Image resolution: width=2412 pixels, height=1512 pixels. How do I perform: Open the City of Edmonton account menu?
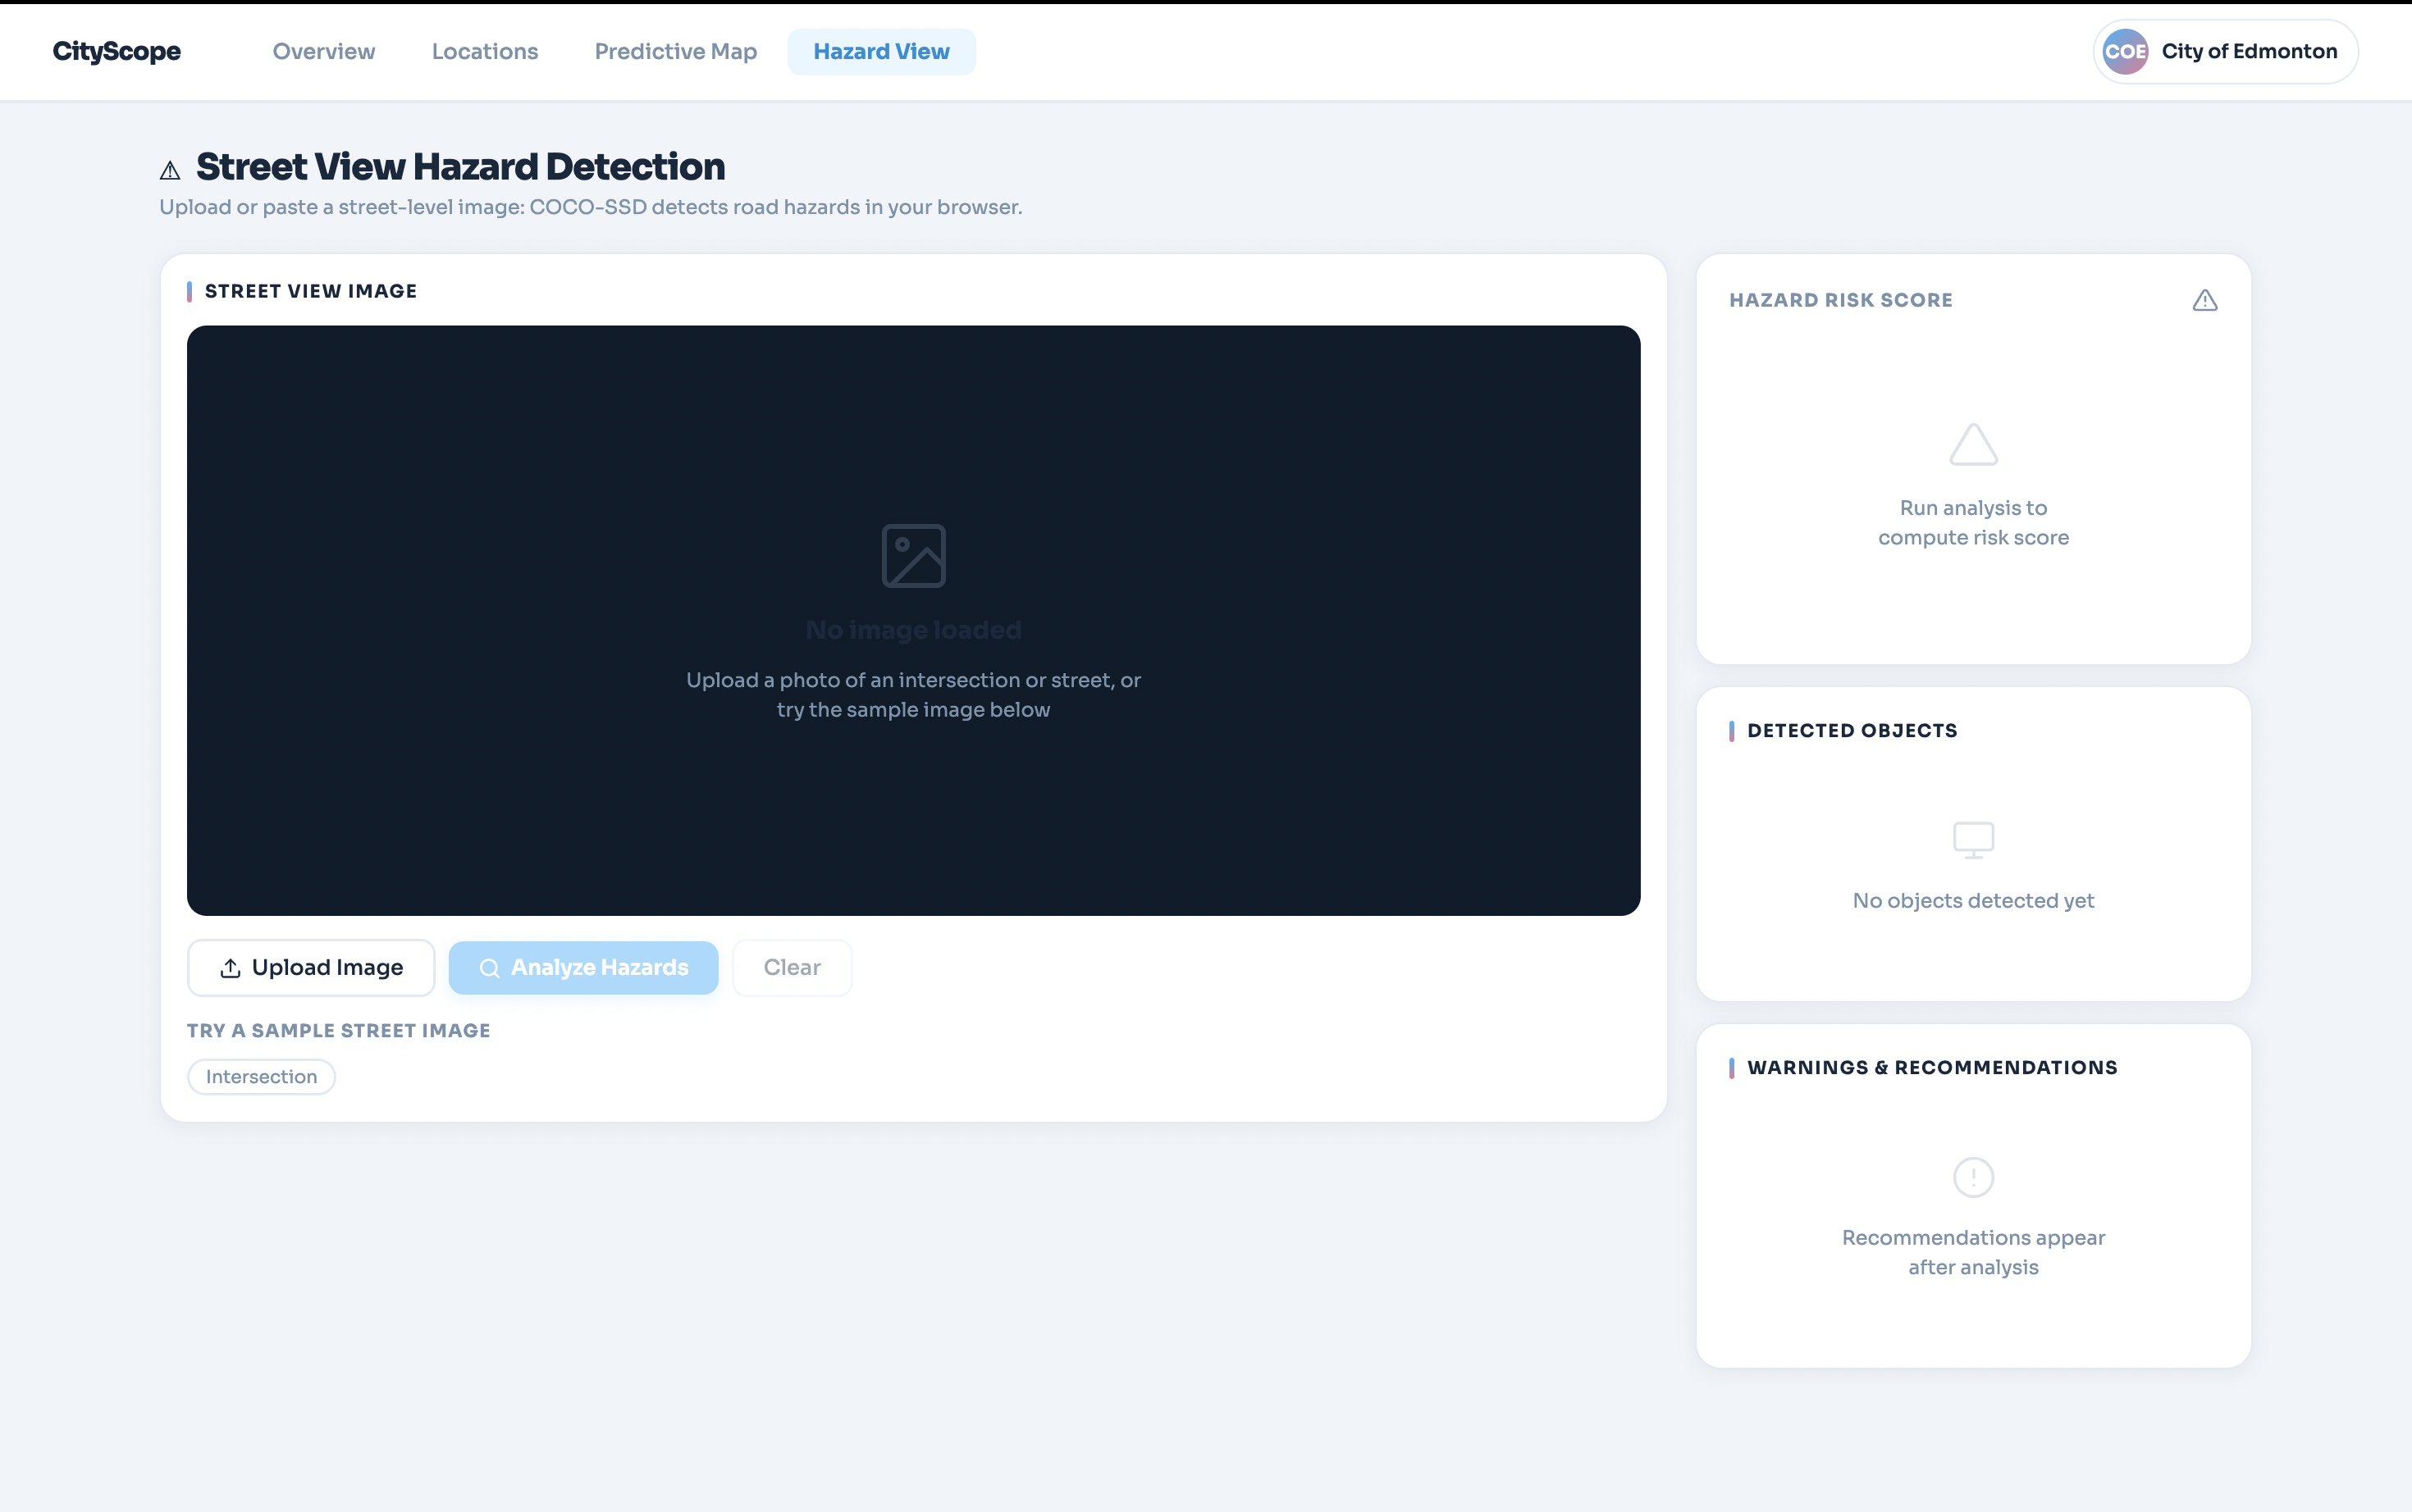click(x=2248, y=52)
